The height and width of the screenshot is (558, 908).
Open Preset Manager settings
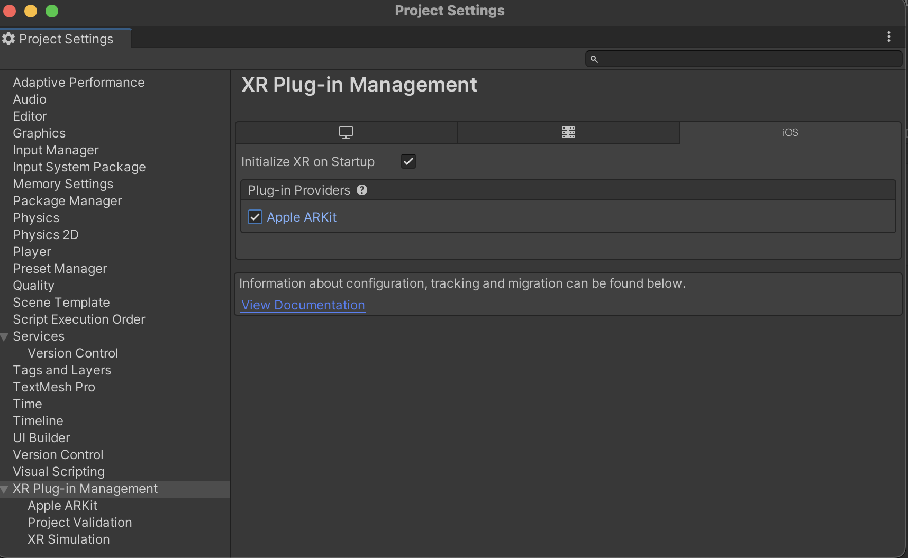(x=60, y=269)
